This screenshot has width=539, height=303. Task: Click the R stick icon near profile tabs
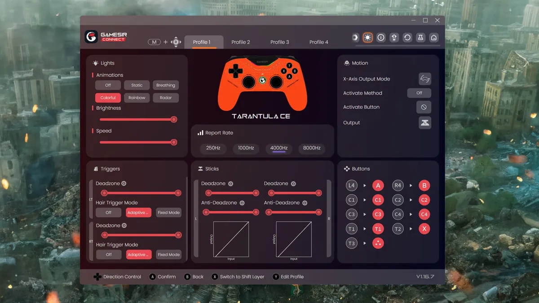click(x=176, y=42)
